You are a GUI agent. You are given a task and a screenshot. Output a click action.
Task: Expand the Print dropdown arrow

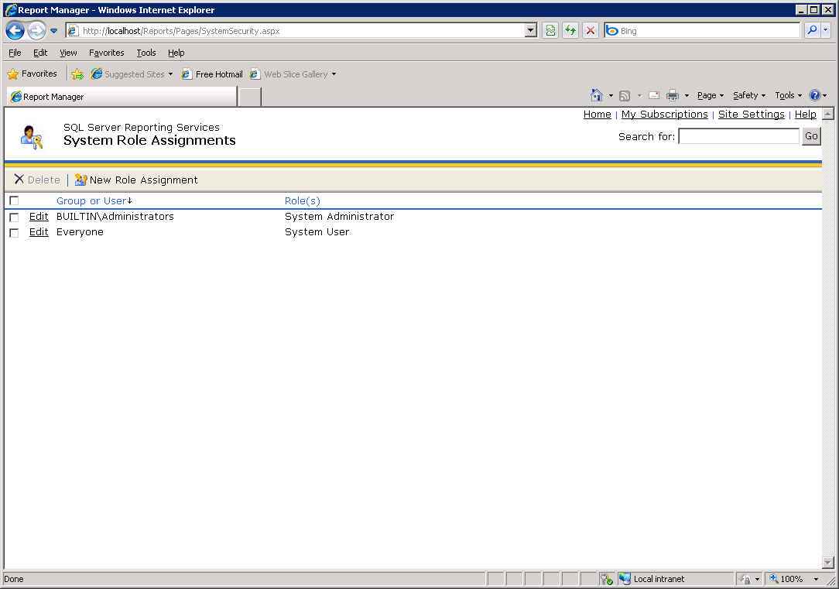(687, 96)
